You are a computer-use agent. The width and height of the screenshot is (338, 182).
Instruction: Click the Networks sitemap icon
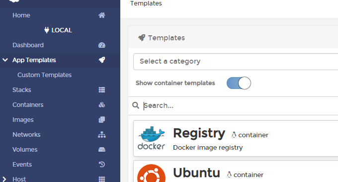(102, 135)
